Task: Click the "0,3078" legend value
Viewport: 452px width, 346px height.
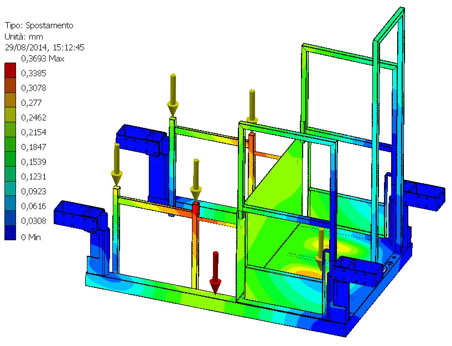Action: point(34,88)
